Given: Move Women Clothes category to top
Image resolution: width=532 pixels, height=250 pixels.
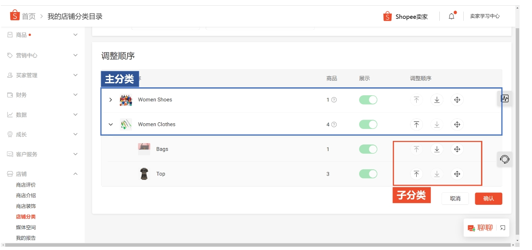Looking at the screenshot, I should [x=416, y=125].
